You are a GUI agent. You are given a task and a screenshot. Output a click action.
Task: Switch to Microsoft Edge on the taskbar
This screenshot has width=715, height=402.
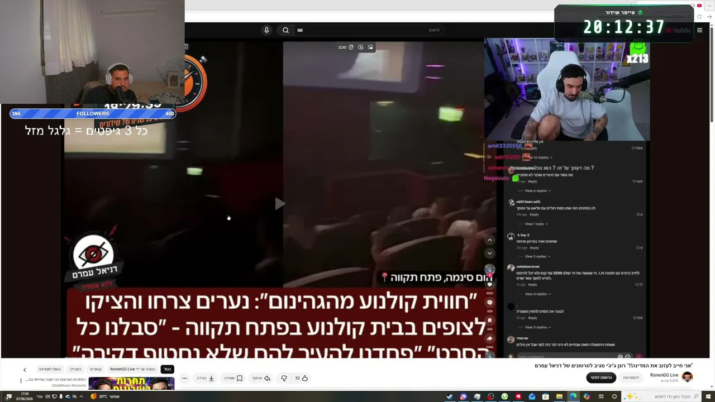(573, 396)
